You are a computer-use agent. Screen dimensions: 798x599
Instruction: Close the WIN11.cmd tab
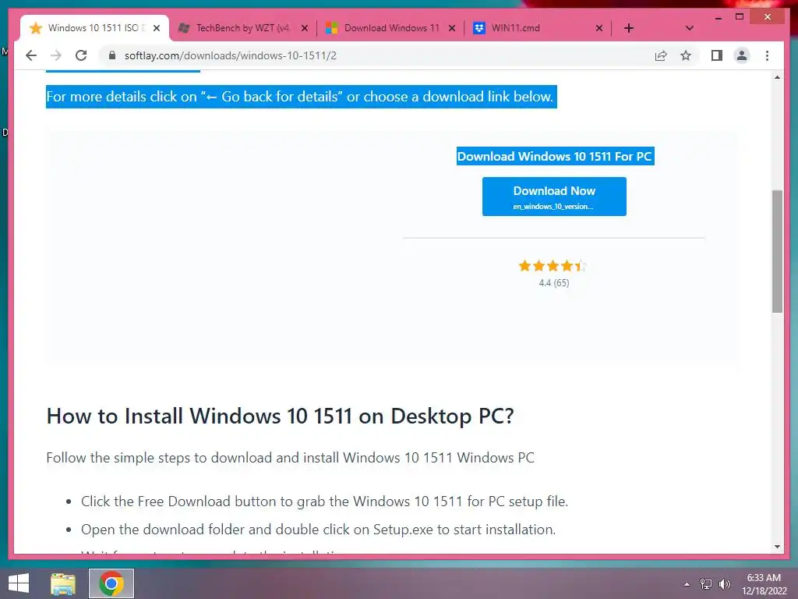coord(599,28)
